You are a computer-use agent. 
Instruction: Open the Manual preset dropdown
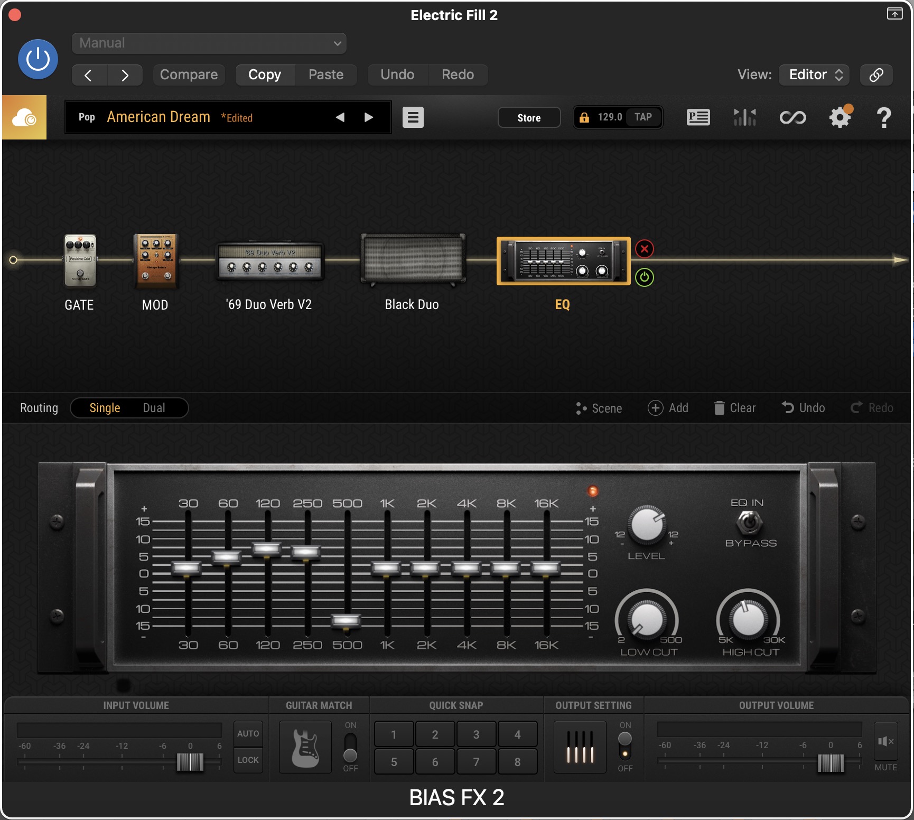point(209,43)
